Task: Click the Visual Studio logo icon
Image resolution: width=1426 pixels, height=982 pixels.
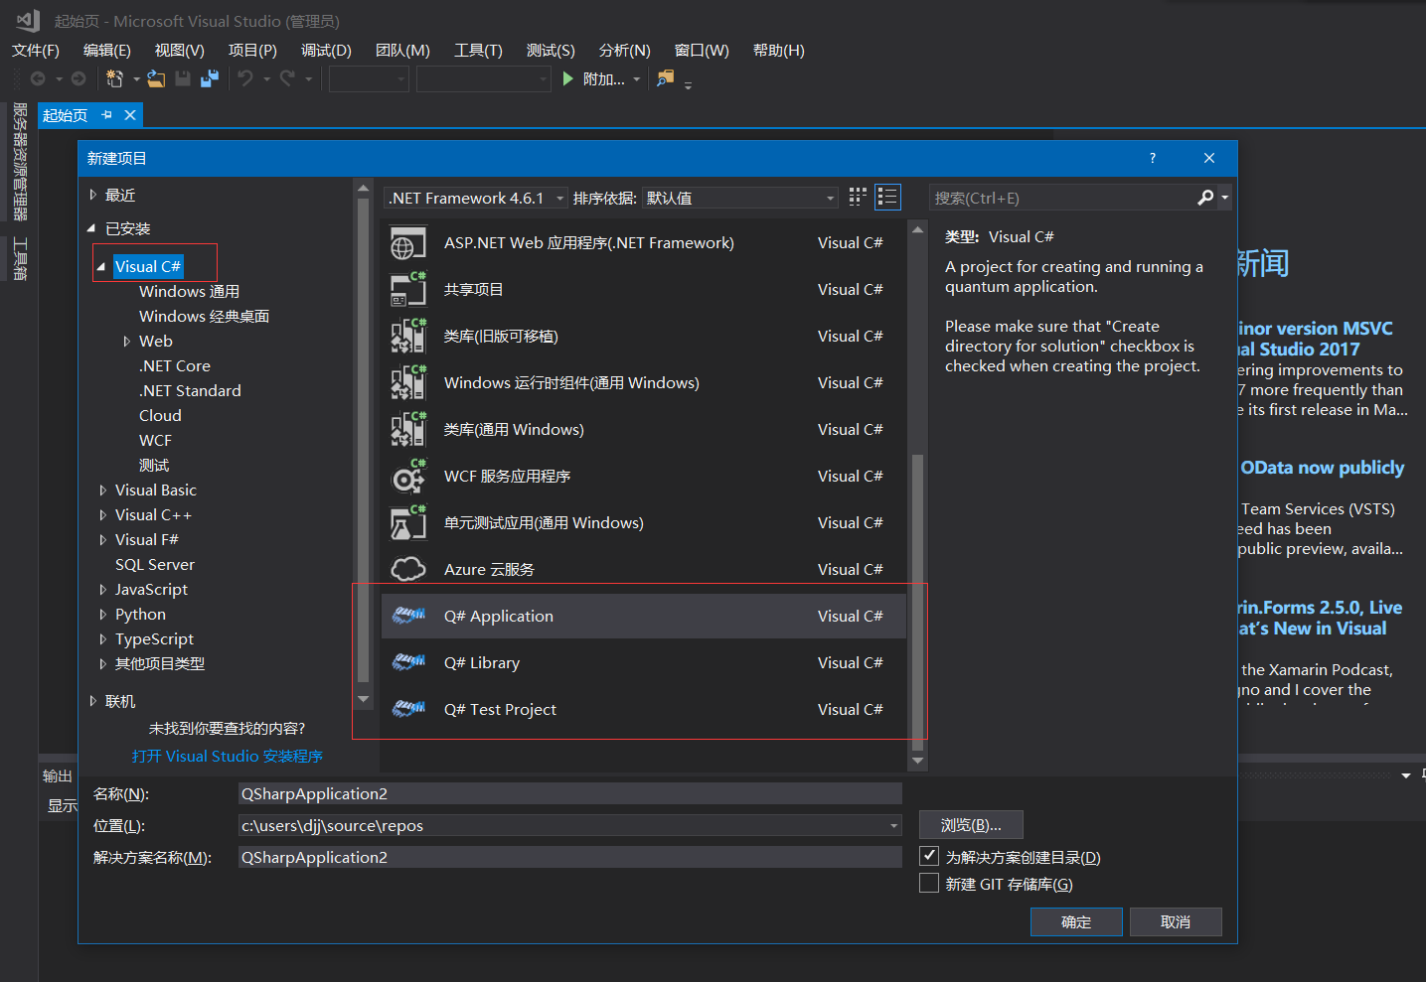Action: (x=27, y=20)
